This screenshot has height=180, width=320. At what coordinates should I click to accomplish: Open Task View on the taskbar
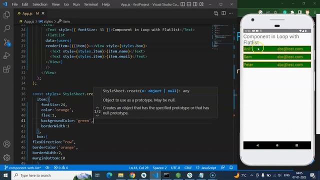click(x=97, y=175)
